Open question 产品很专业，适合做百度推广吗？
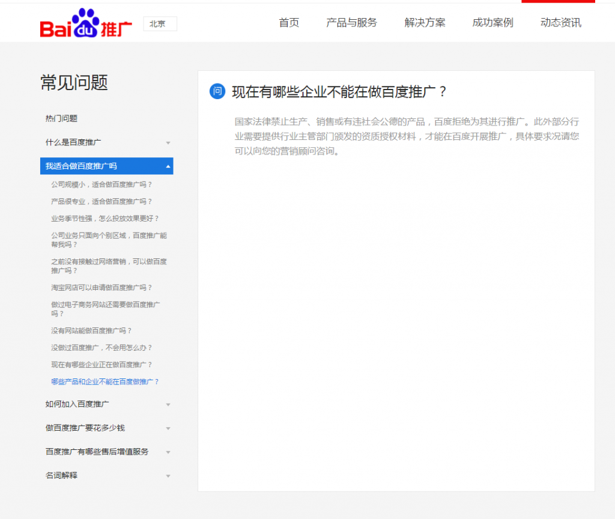Screen dimensions: 615x519 tap(101, 202)
